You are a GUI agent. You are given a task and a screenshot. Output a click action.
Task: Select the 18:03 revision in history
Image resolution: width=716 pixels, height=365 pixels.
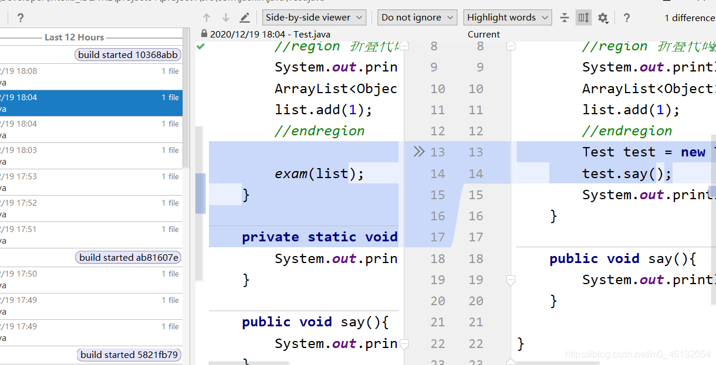pyautogui.click(x=91, y=156)
